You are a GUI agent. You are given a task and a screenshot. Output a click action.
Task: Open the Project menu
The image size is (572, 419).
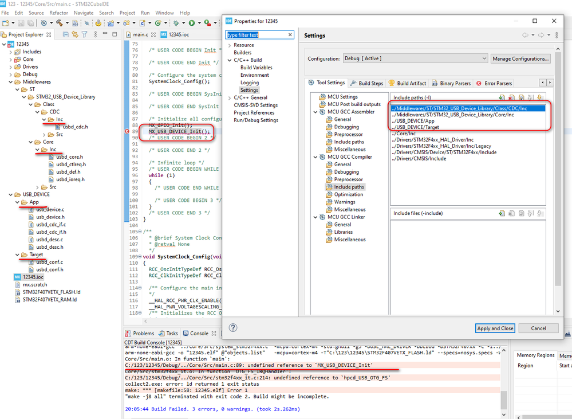click(127, 13)
